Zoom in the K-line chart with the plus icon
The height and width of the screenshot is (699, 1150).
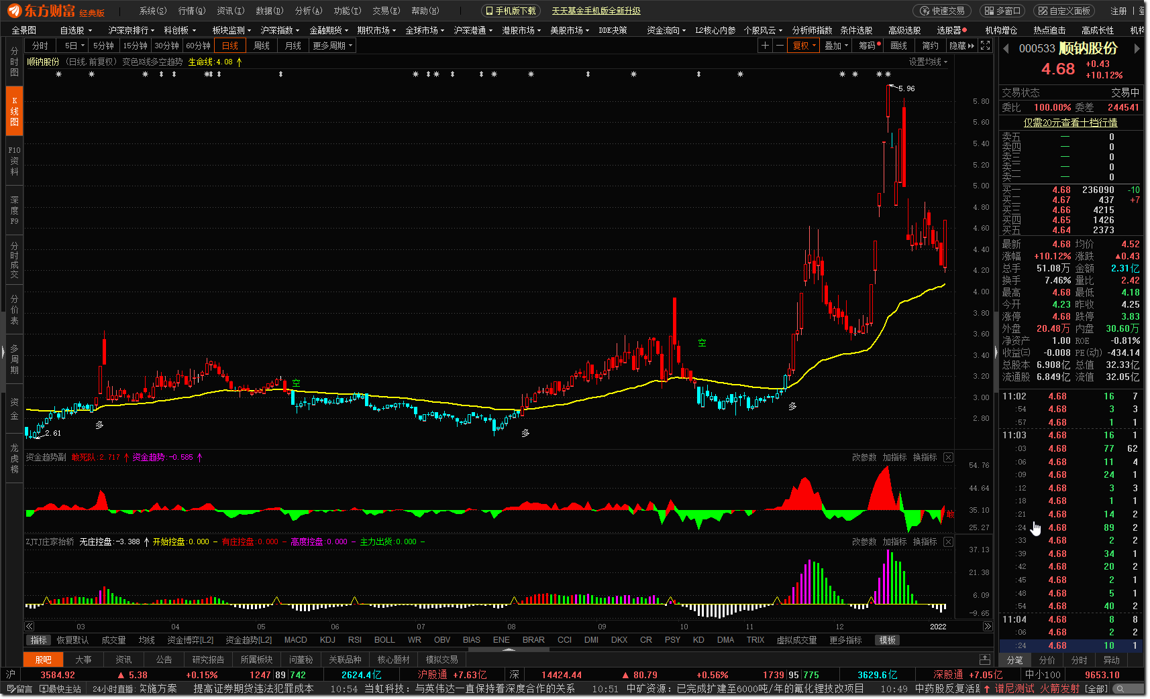click(765, 46)
